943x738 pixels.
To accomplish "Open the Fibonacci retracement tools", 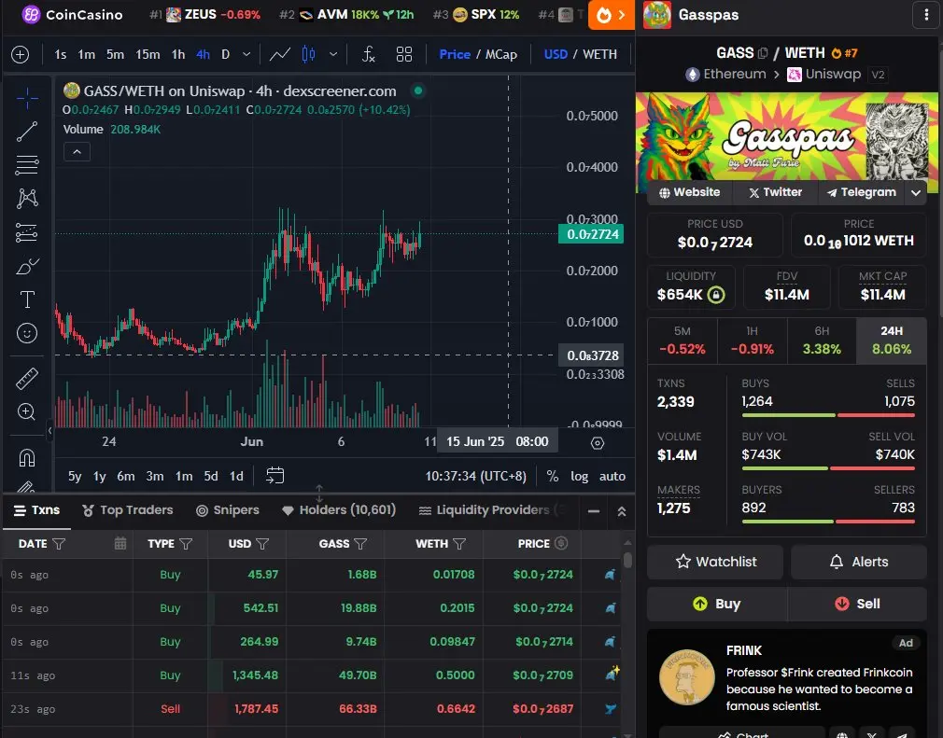I will 27,164.
